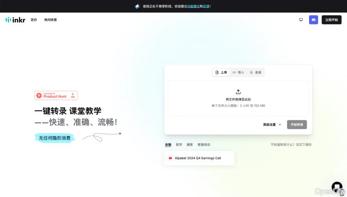Switch to the 录音 recording tab
This screenshot has height=197, width=347.
[255, 72]
